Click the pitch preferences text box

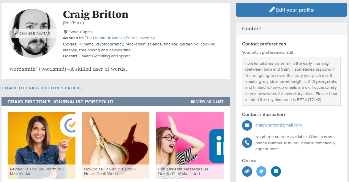point(291,81)
